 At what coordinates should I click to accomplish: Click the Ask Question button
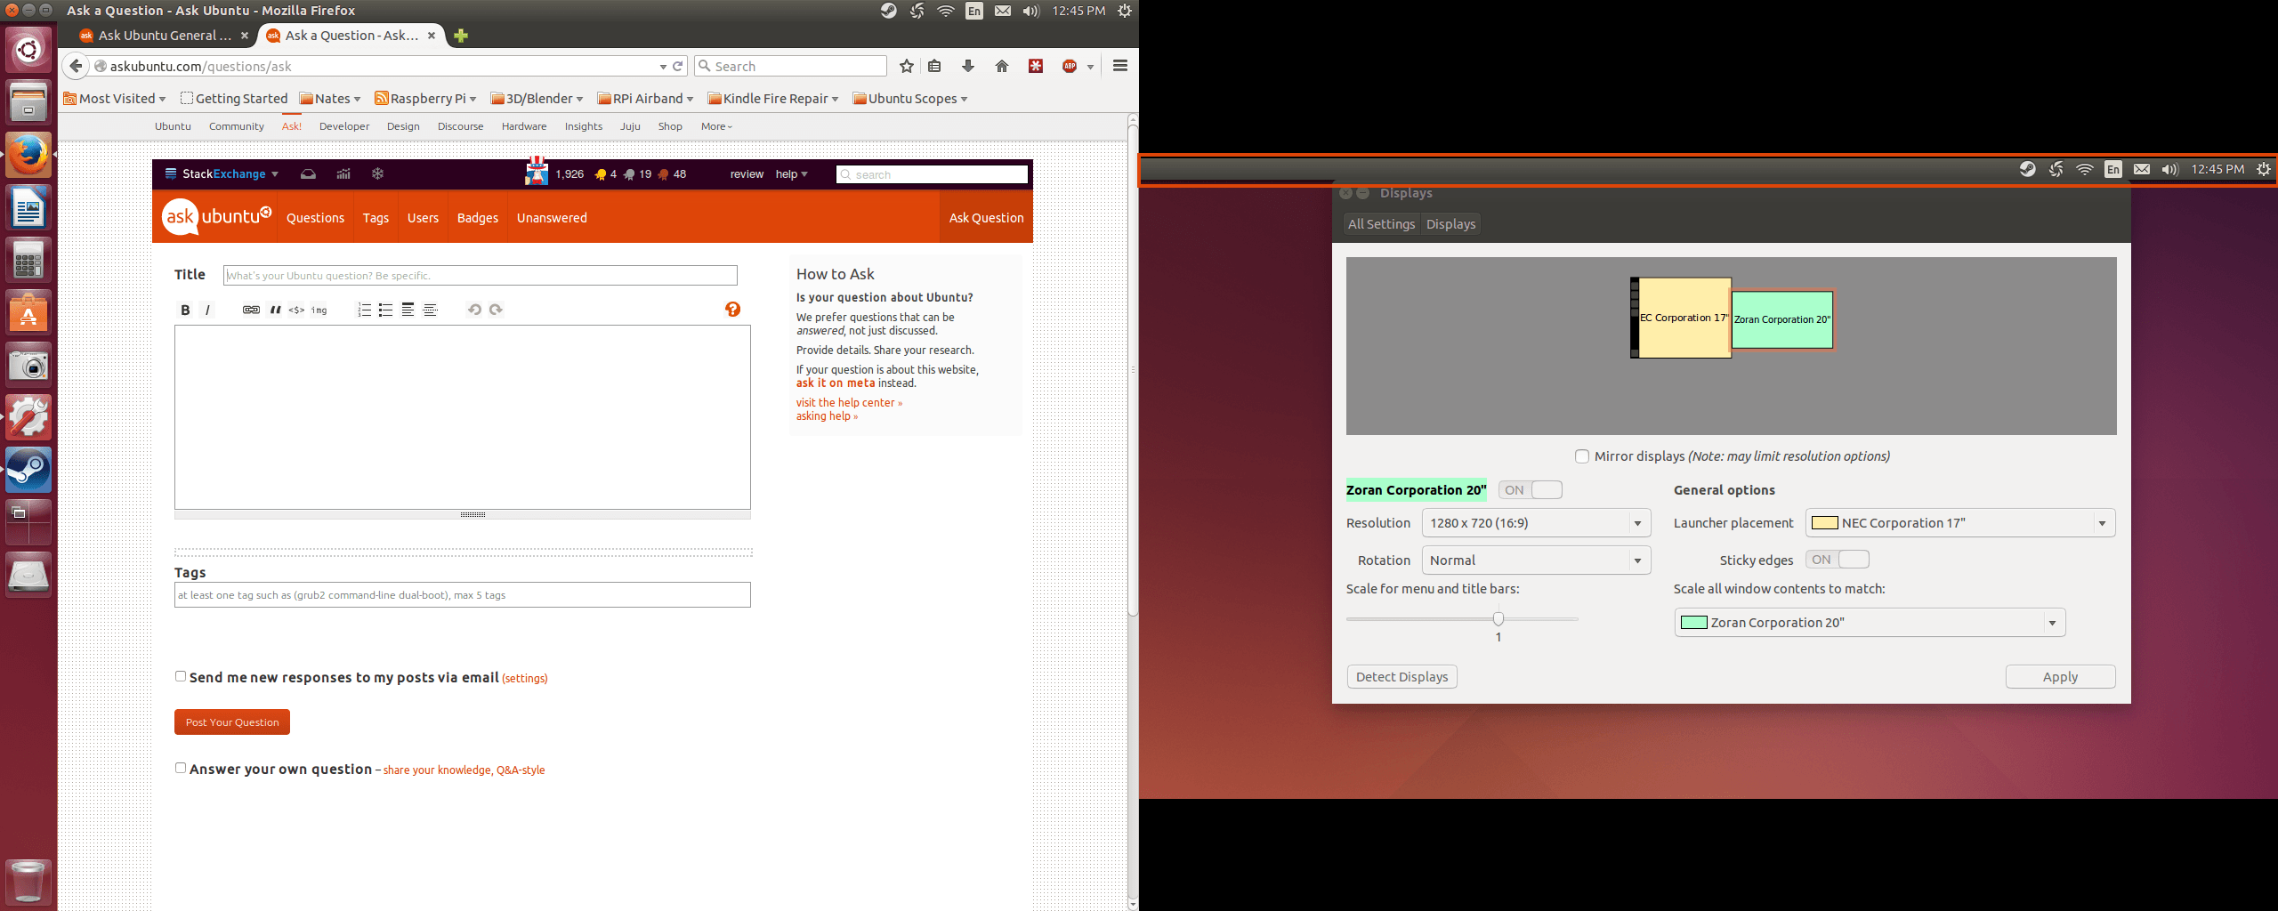pyautogui.click(x=986, y=218)
